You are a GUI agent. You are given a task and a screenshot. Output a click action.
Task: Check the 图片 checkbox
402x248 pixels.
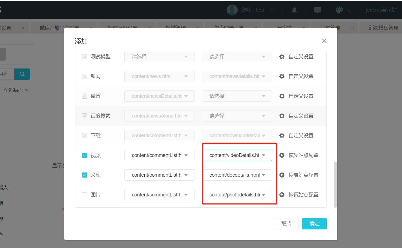click(x=85, y=195)
